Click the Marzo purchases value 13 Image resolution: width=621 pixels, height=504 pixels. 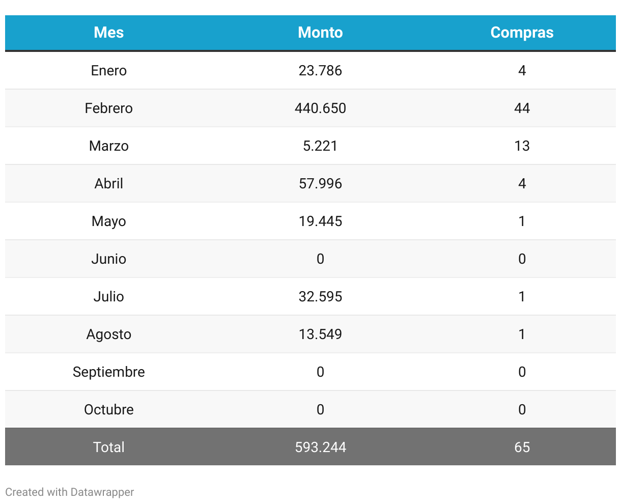point(522,146)
